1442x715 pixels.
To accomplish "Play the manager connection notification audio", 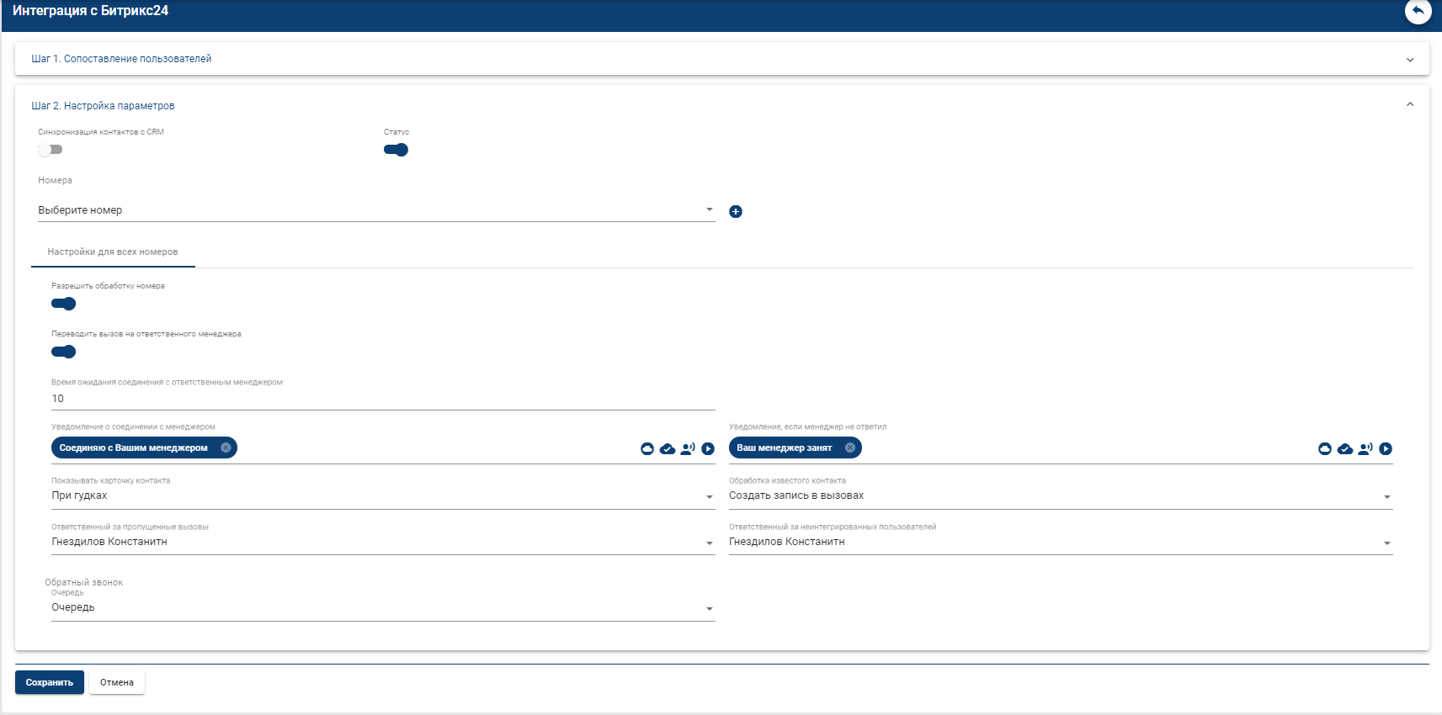I will 708,449.
